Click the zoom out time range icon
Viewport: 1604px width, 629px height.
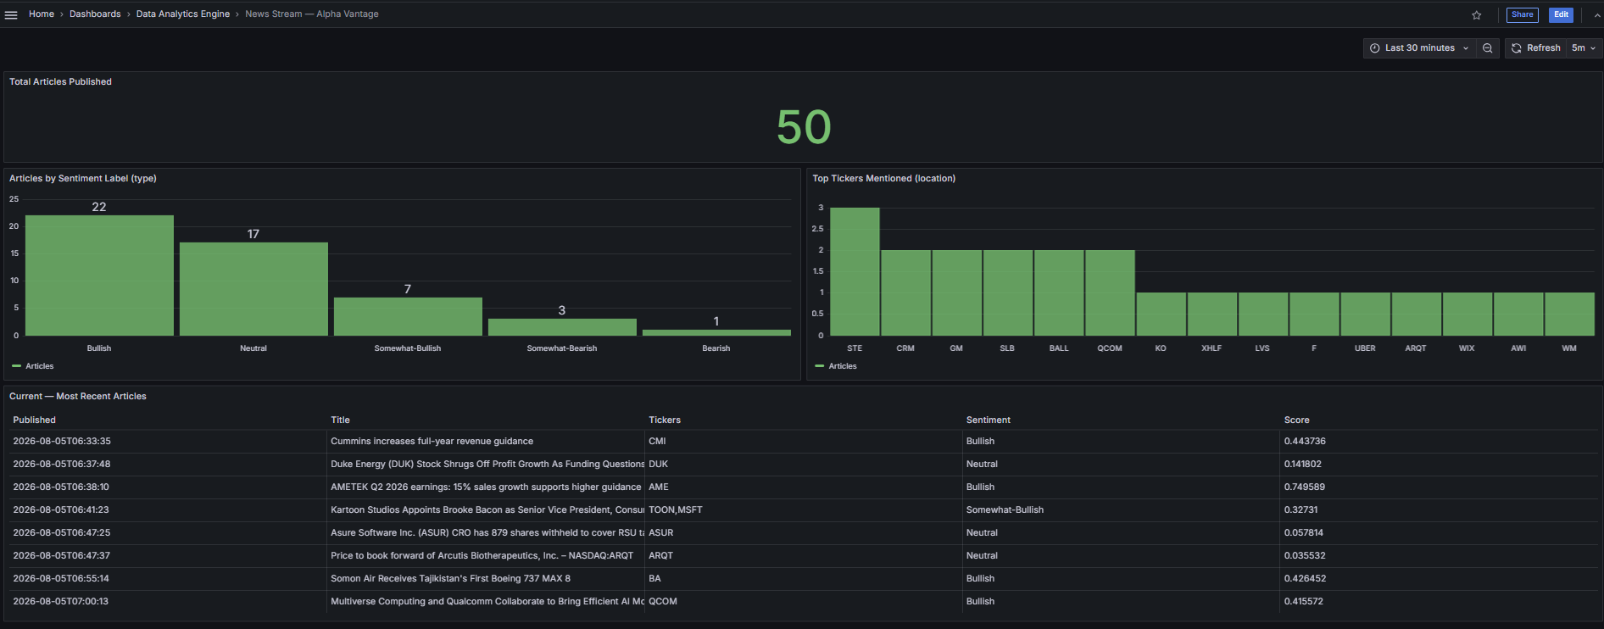[1487, 48]
